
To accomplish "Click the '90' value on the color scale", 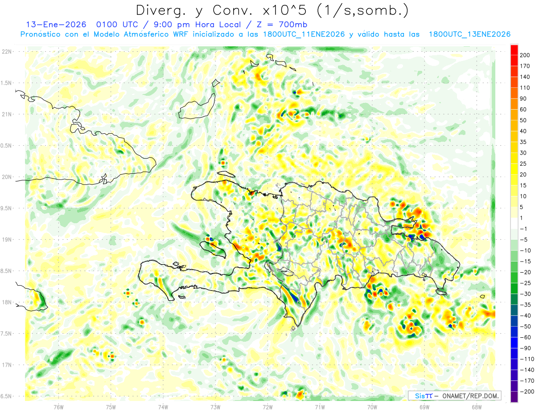I will tap(523, 98).
